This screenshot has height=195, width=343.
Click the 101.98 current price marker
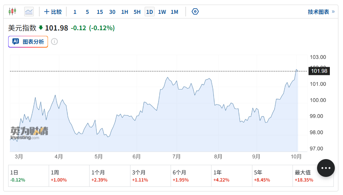click(319, 71)
